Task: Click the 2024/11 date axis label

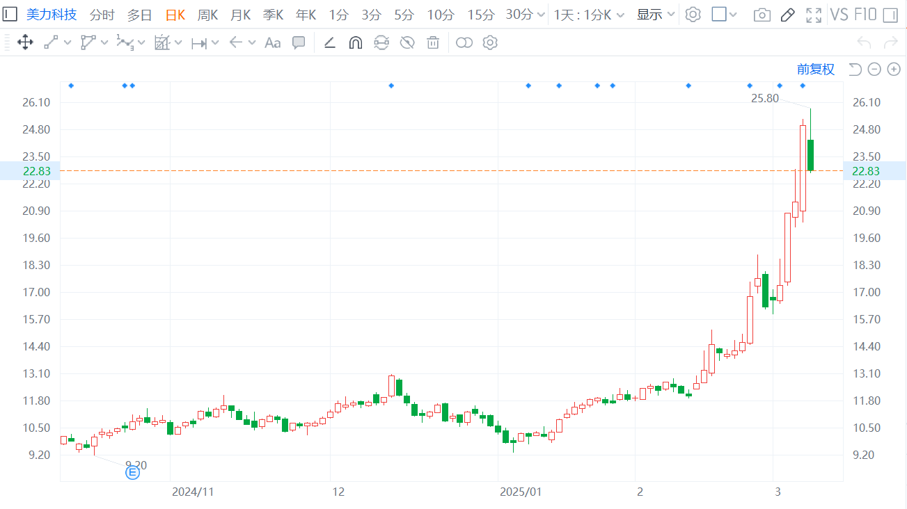Action: pos(193,492)
